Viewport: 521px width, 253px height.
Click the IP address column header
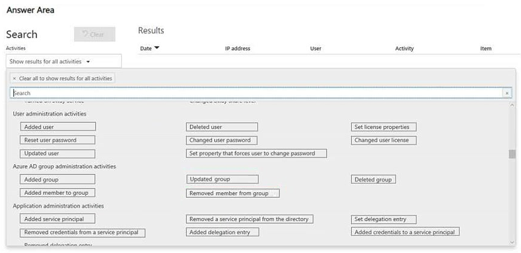point(237,49)
